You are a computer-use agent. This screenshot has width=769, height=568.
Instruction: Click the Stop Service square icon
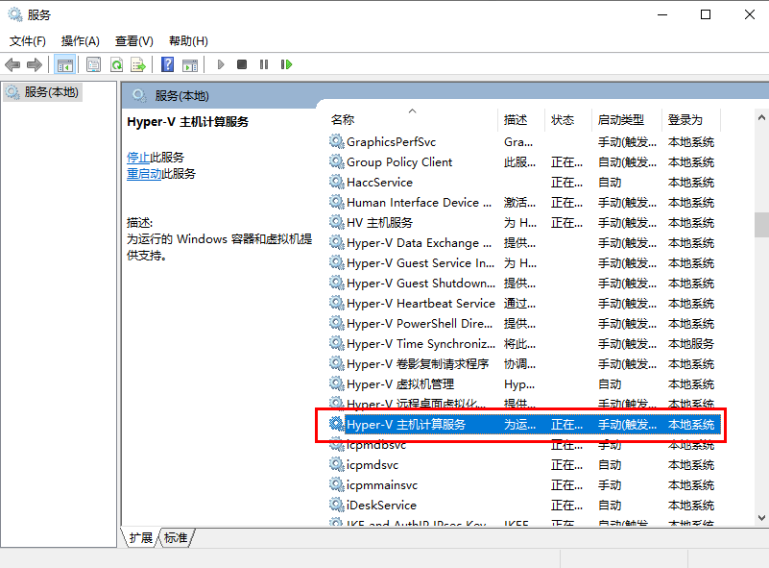tap(242, 64)
